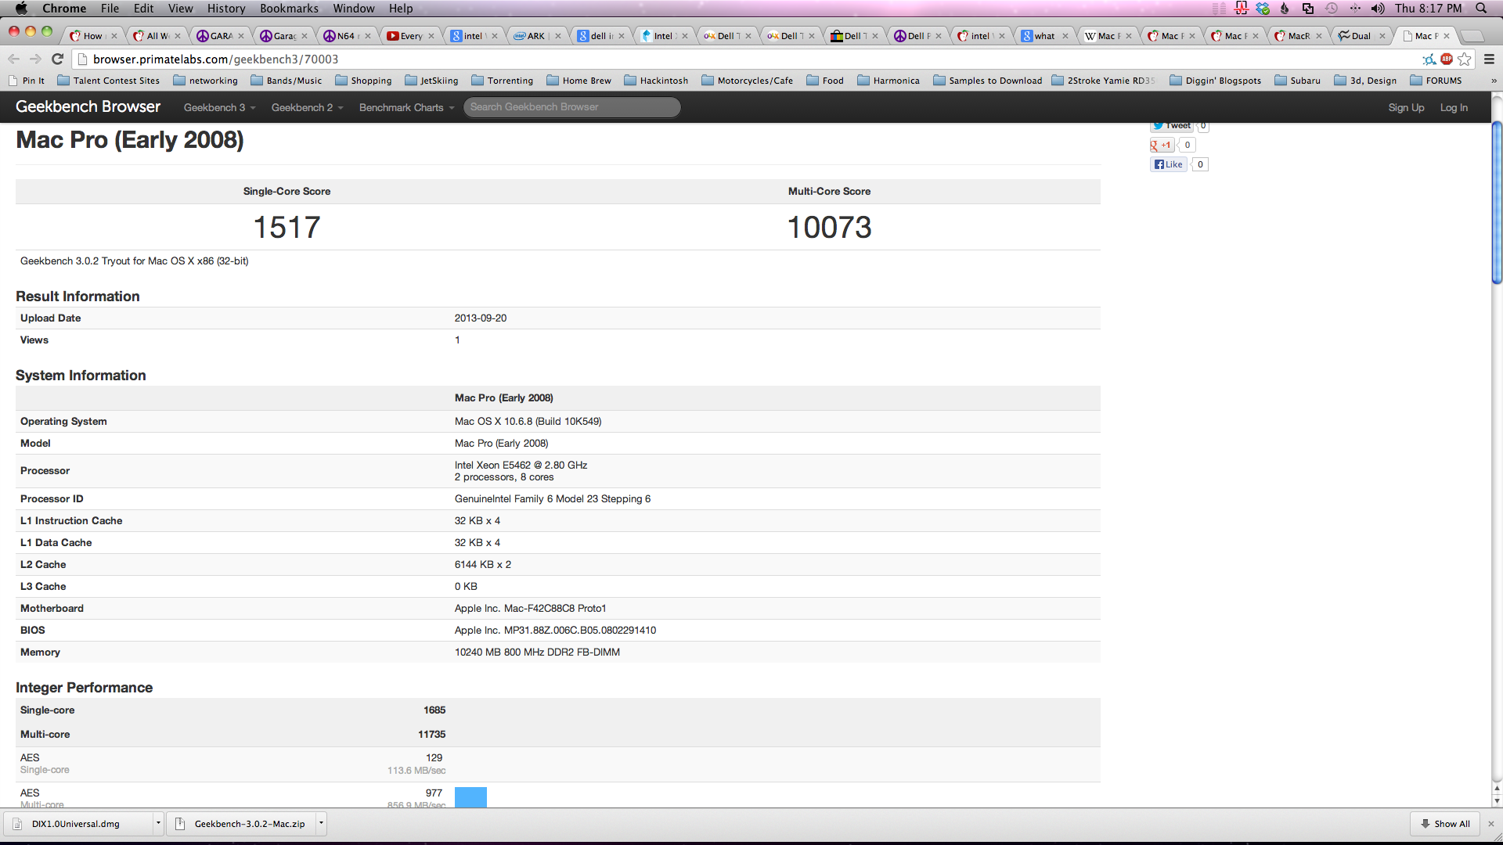Open the Adblock Plus extension icon

point(1447,59)
